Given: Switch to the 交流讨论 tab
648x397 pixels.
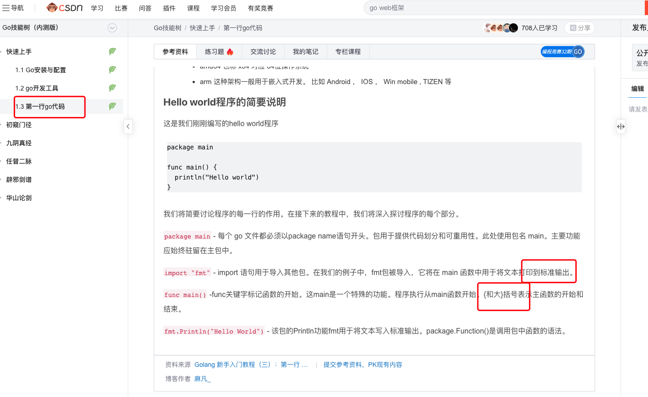Looking at the screenshot, I should [263, 52].
